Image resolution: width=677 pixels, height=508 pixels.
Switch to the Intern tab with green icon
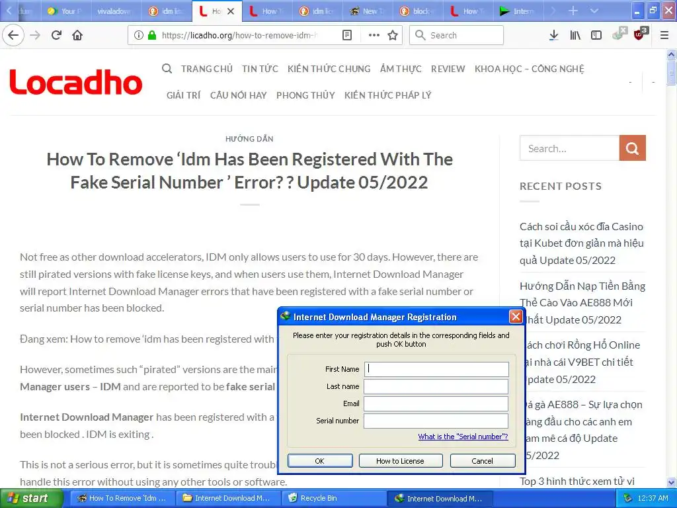[x=518, y=11]
